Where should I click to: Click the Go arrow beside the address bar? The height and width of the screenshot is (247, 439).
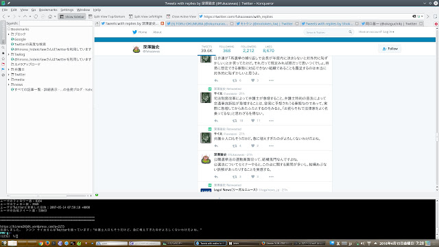pos(428,16)
